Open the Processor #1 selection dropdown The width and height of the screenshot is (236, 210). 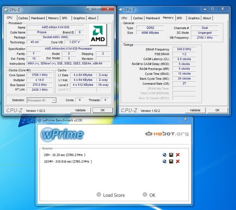point(41,100)
